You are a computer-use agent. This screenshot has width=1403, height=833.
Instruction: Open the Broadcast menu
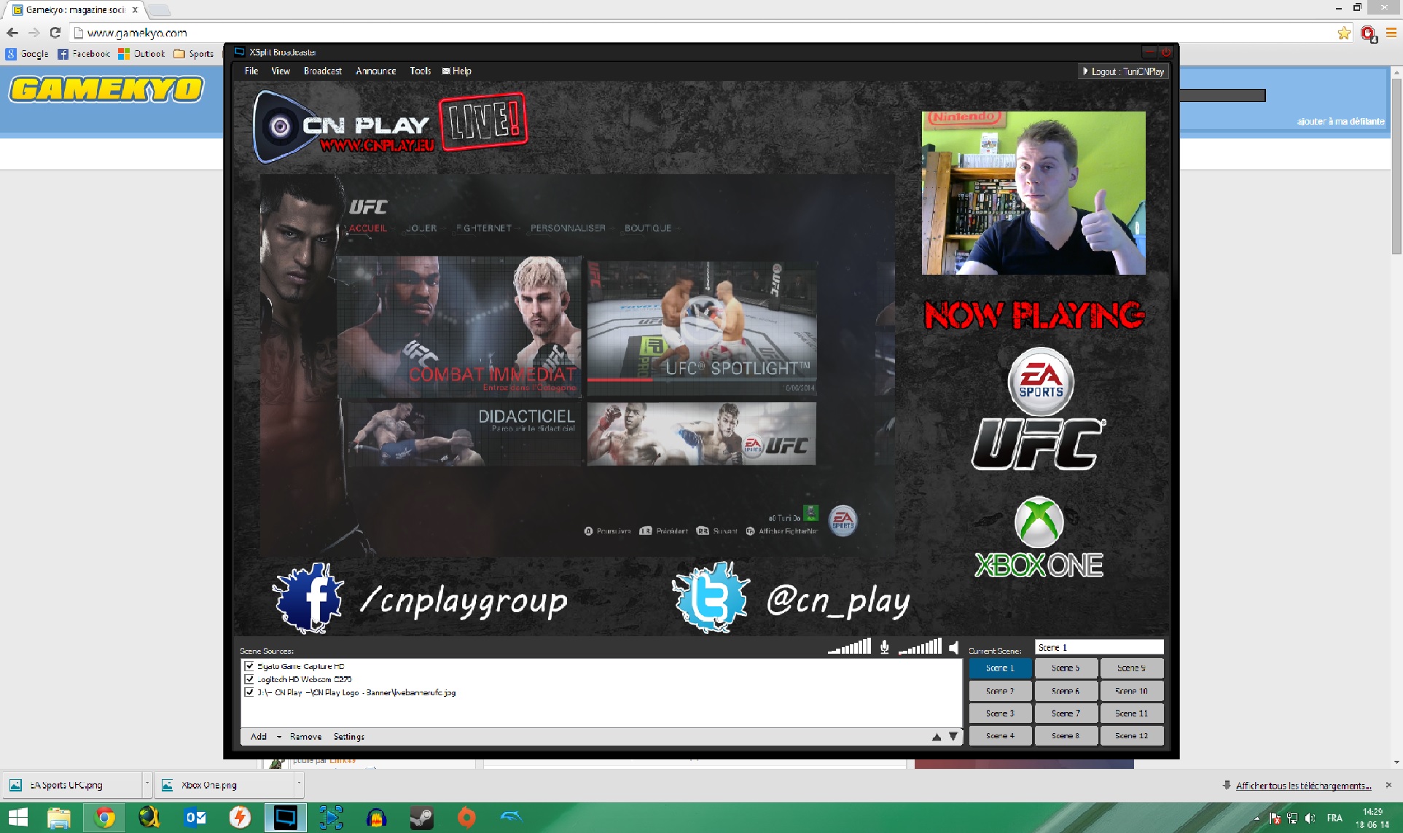coord(323,71)
